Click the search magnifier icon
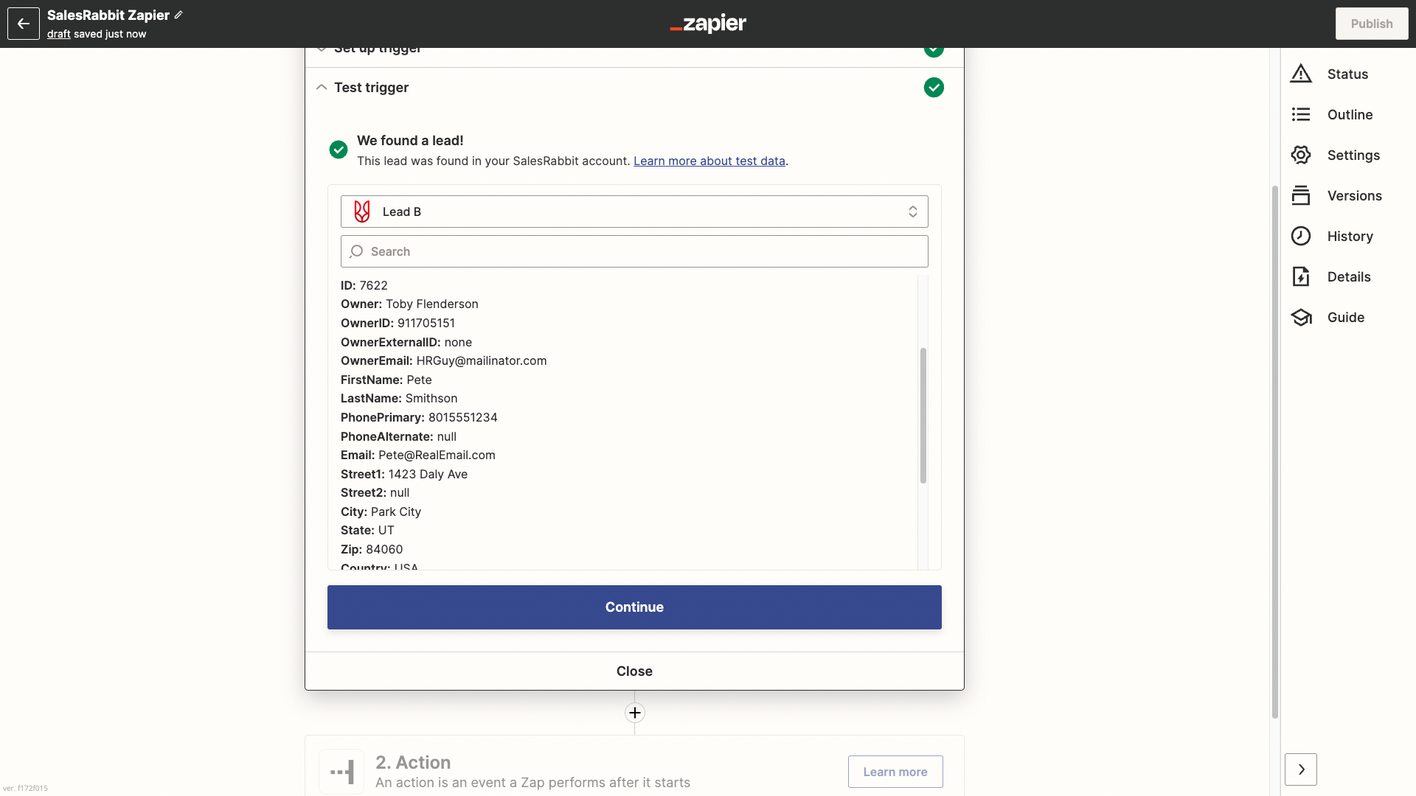1416x796 pixels. pos(356,251)
